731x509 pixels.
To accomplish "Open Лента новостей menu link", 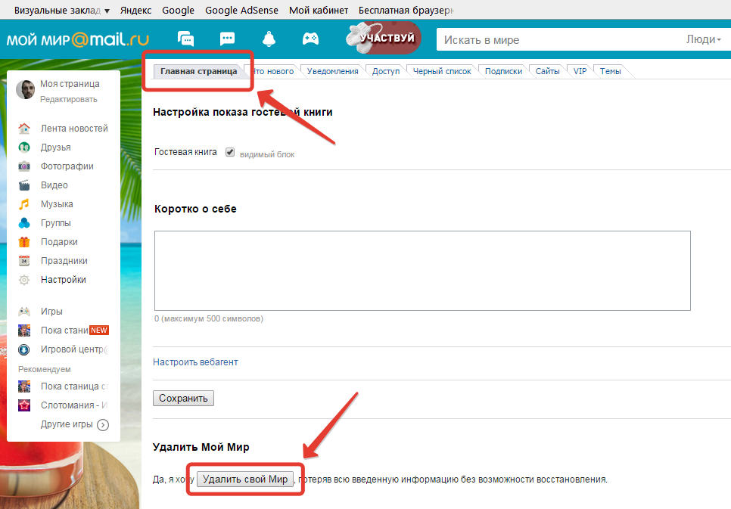I will click(x=74, y=128).
